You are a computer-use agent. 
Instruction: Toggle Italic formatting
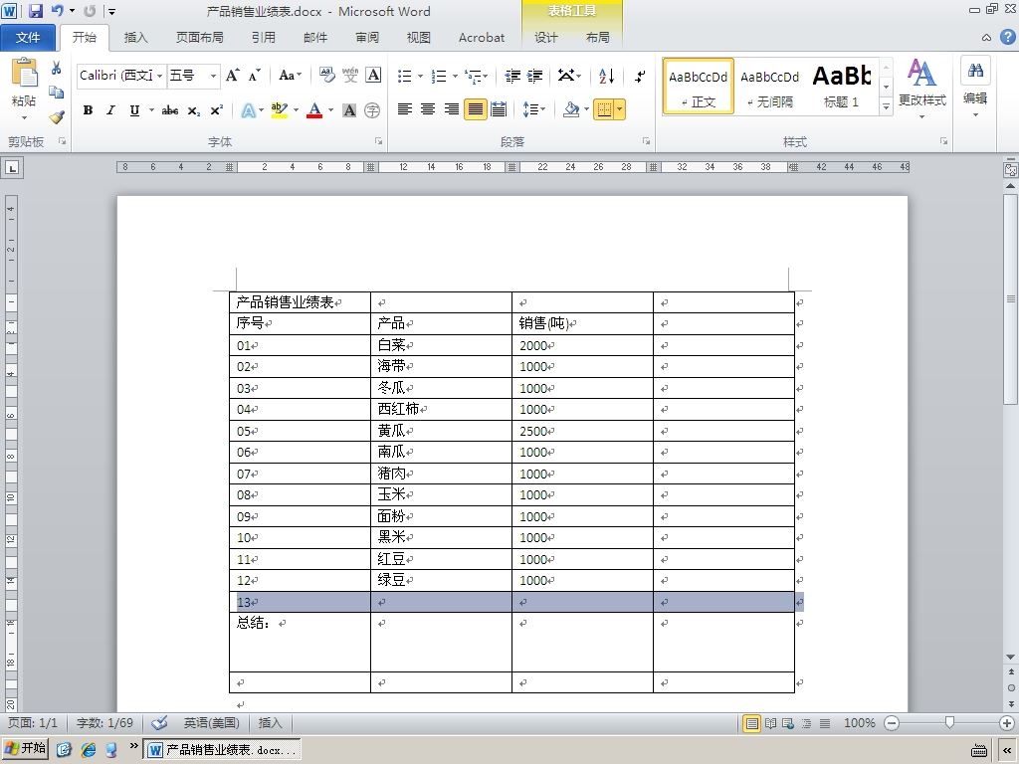110,110
